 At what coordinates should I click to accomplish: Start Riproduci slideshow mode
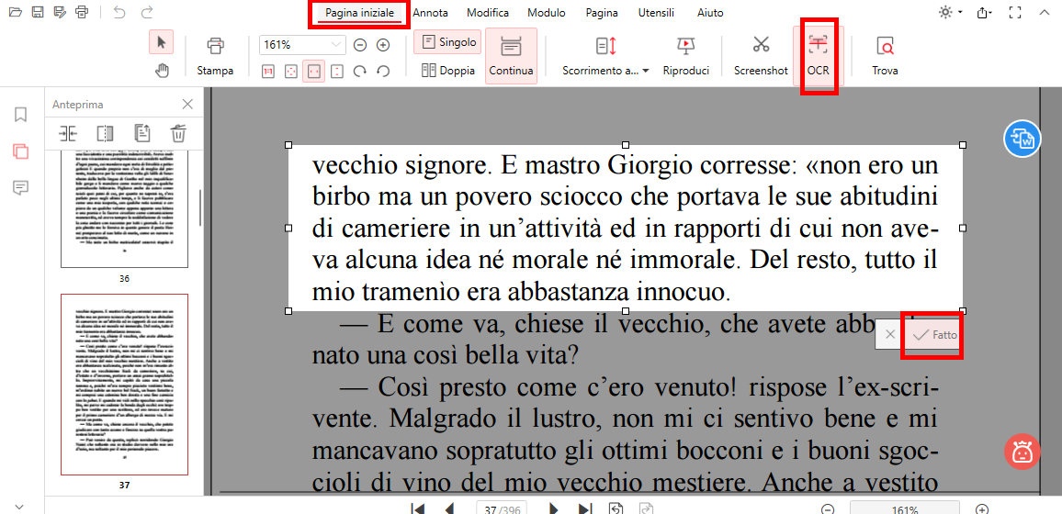[685, 54]
